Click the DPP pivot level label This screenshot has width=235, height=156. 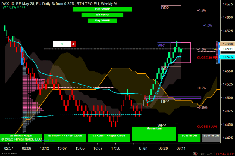point(165,101)
